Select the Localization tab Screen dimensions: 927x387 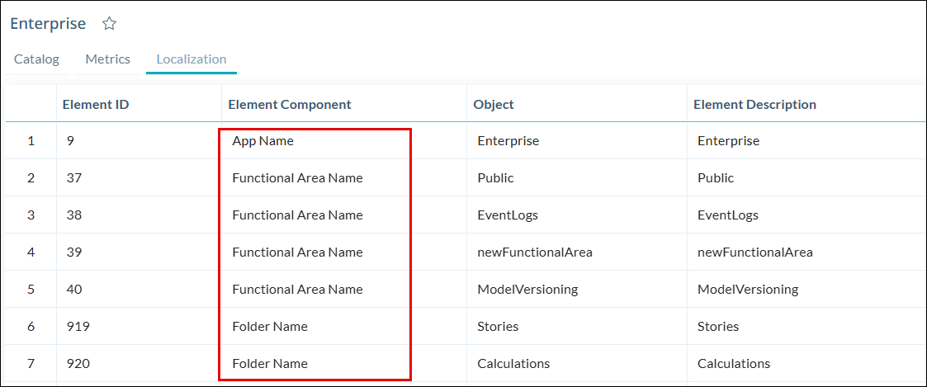tap(192, 59)
